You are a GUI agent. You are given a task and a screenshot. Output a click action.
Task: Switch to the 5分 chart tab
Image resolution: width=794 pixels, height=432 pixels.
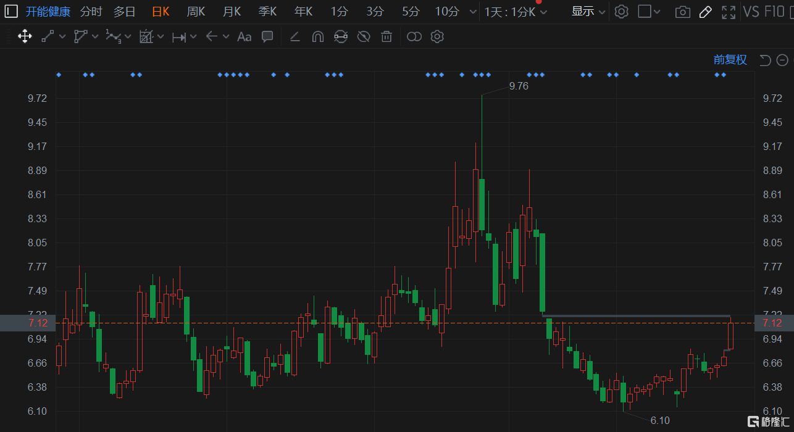tap(411, 12)
